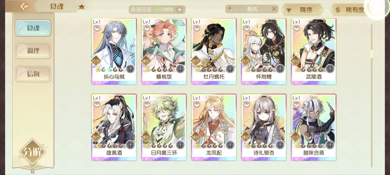Toggle the heart marker on 雄黄酒 card

(x=97, y=104)
